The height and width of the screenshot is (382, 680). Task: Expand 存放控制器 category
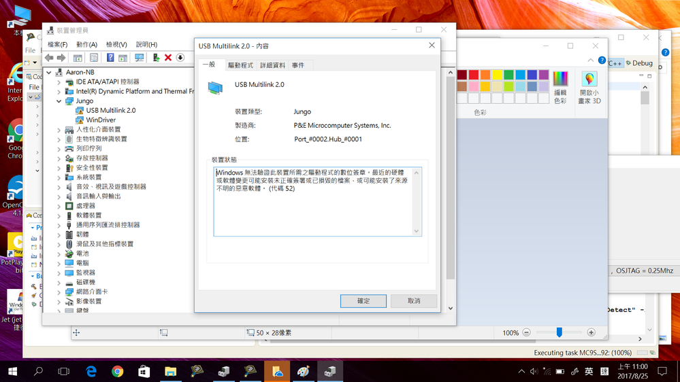[x=59, y=158]
